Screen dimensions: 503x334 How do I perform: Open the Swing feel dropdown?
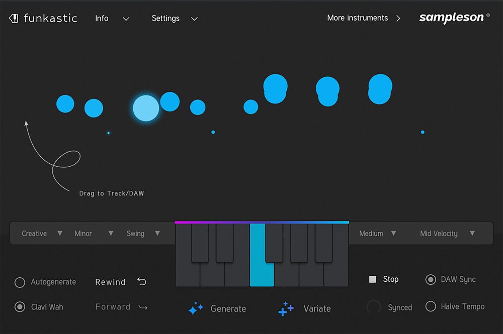pyautogui.click(x=143, y=234)
